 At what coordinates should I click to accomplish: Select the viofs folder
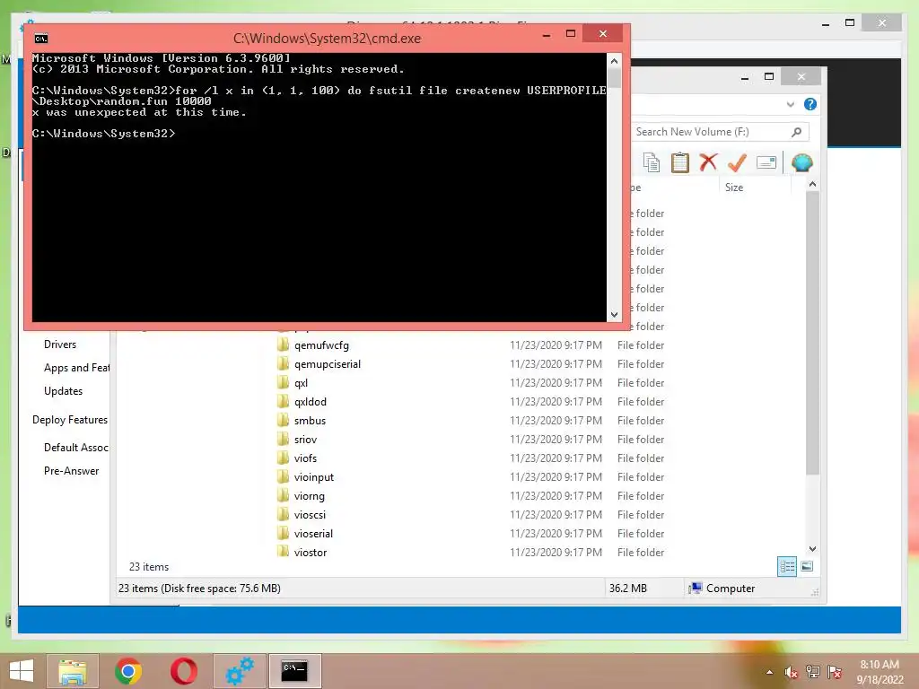point(305,458)
